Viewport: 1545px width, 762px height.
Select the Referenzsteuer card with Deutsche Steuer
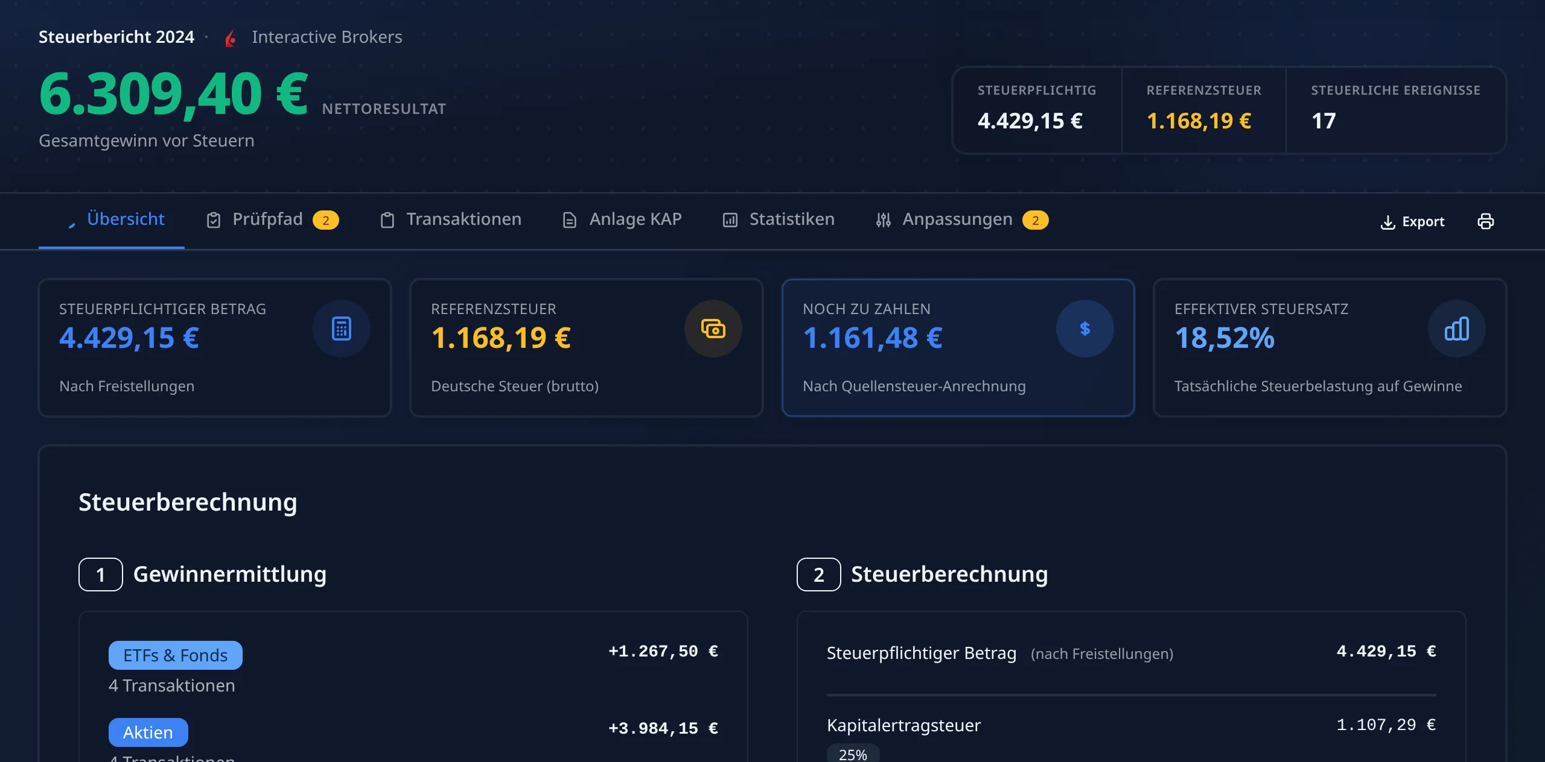[x=587, y=348]
